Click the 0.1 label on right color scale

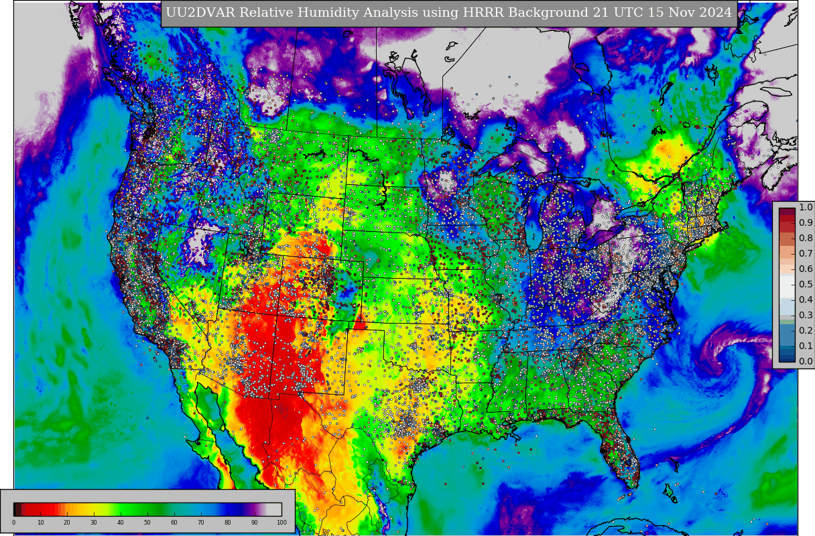(806, 346)
